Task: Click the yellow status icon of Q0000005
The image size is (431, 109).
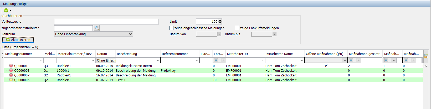Action: pos(11,80)
